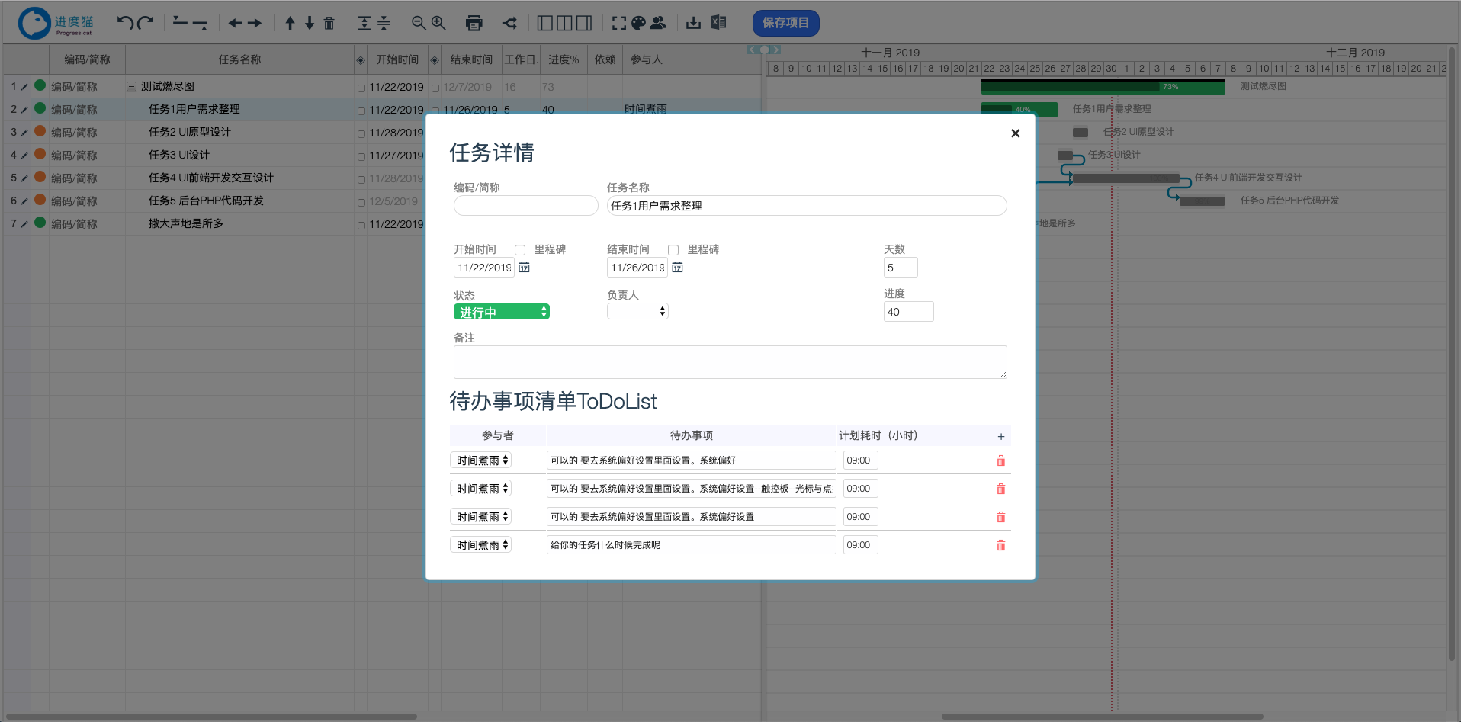Switch to split-panel layout icon
The width and height of the screenshot is (1461, 722).
(x=564, y=23)
